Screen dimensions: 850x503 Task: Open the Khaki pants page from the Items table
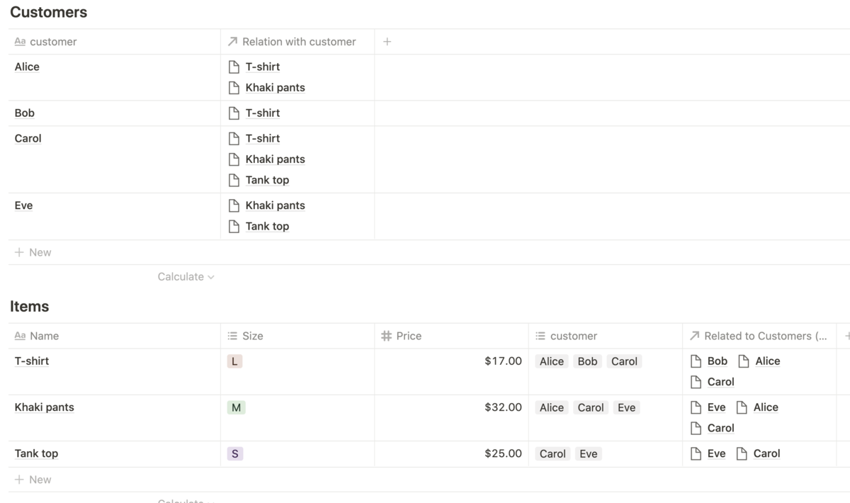coord(44,407)
